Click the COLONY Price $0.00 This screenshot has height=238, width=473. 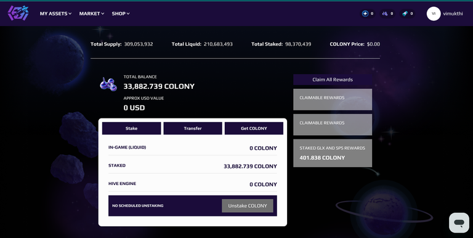pyautogui.click(x=373, y=44)
